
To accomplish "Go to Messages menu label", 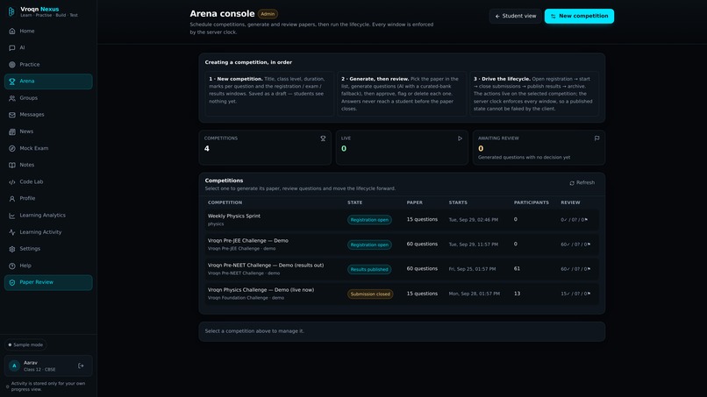I will click(32, 115).
